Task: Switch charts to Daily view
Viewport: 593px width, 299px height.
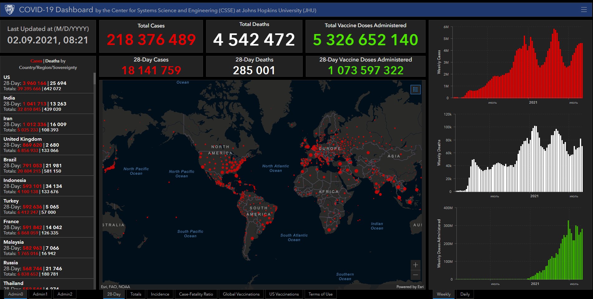Action: coord(465,294)
